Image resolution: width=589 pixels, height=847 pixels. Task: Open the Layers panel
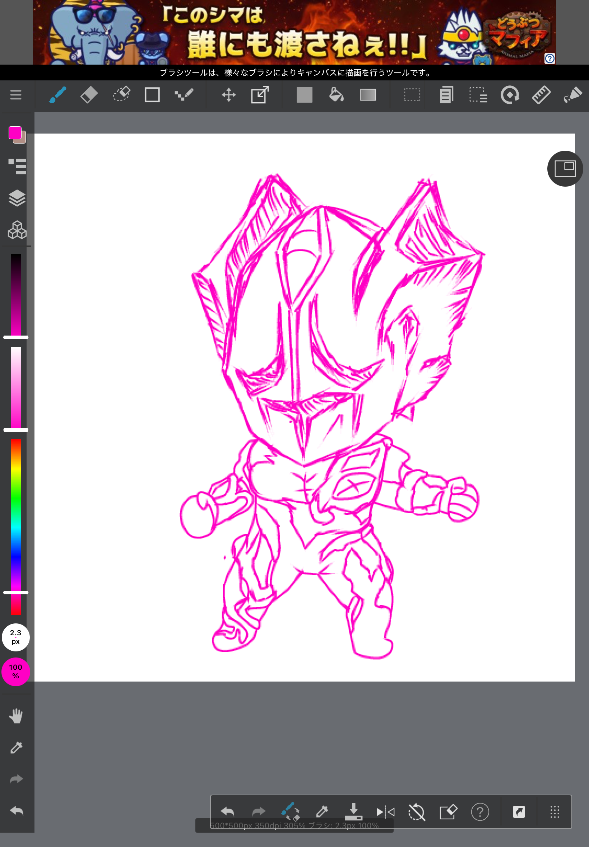[x=17, y=198]
